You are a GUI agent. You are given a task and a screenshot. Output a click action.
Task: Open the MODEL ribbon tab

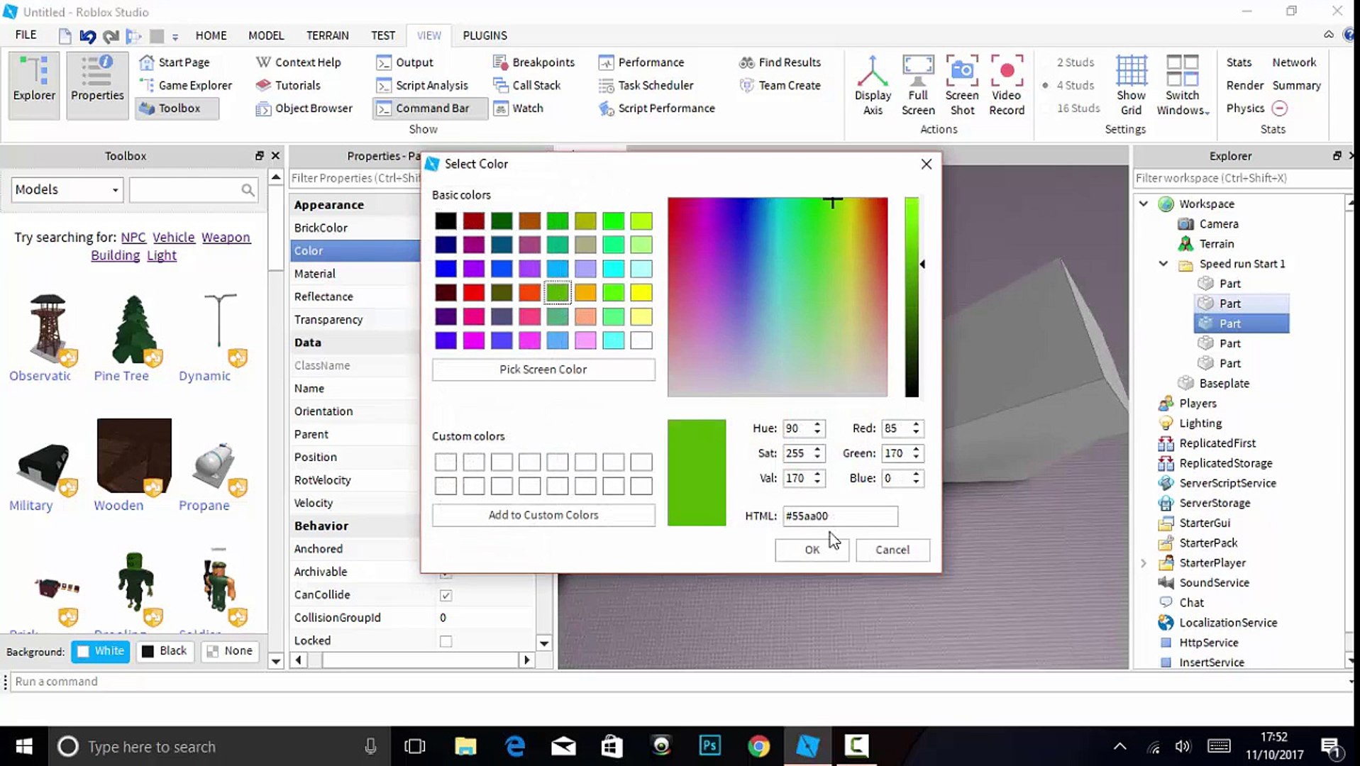265,35
